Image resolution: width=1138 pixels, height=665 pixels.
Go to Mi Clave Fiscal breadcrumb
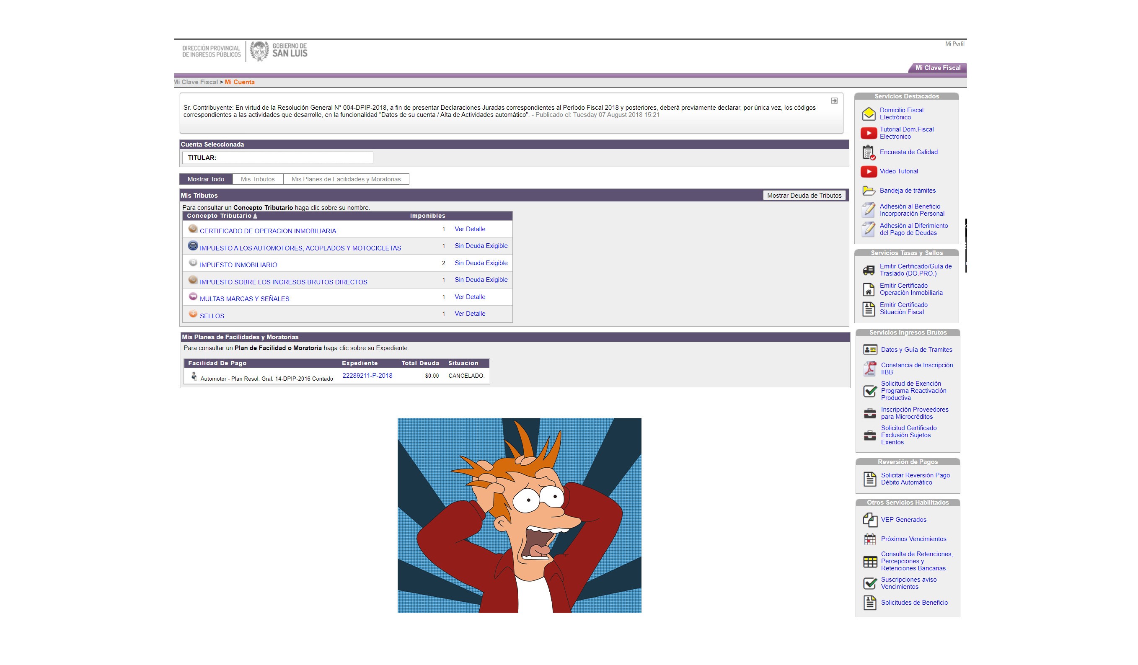tap(197, 82)
